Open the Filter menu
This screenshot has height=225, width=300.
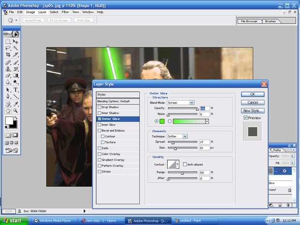tap(65, 11)
